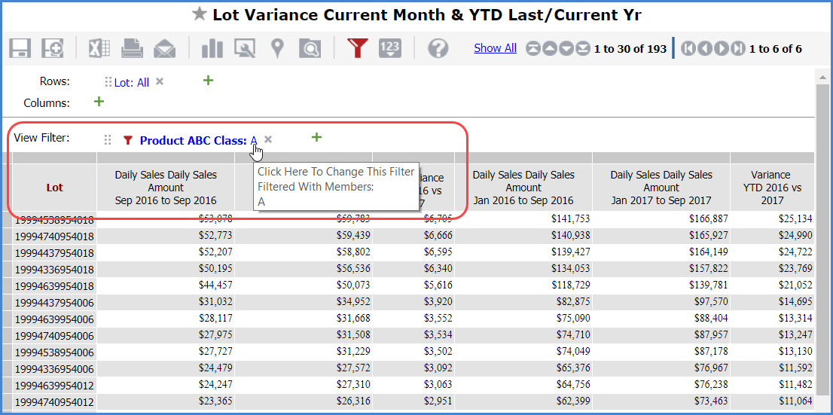This screenshot has height=415, width=833.
Task: Click the red filter funnel icon
Action: click(357, 48)
